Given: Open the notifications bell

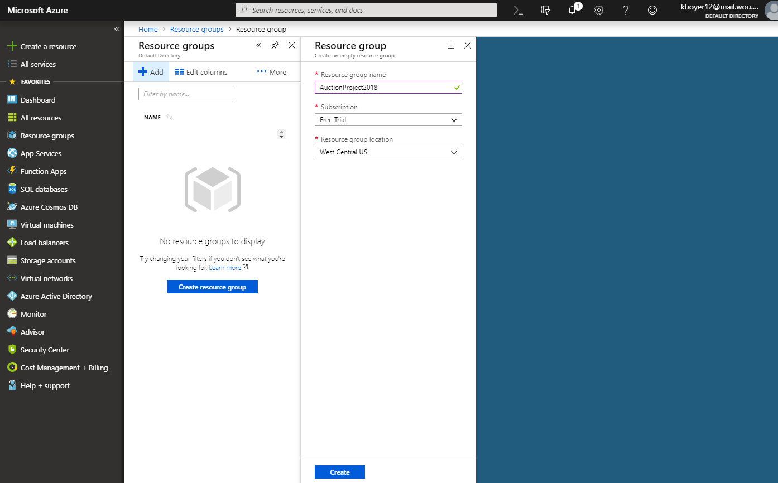Looking at the screenshot, I should [x=572, y=10].
